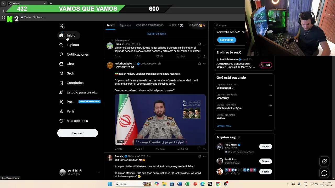Play the Iranian spokesperson video
335x188 pixels.
click(160, 120)
